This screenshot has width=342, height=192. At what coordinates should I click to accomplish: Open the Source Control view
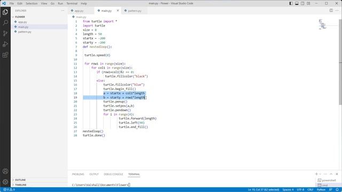5,33
